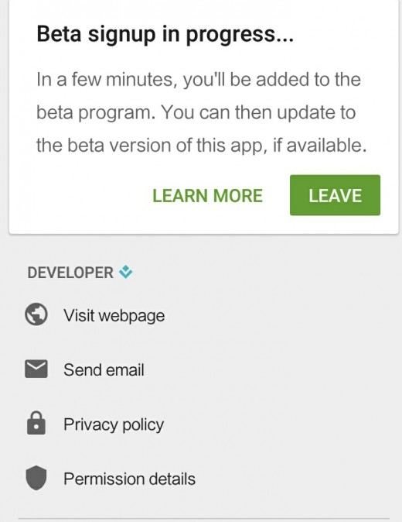The width and height of the screenshot is (402, 522).
Task: Click the shield icon beside Permission details
Action: click(x=36, y=478)
